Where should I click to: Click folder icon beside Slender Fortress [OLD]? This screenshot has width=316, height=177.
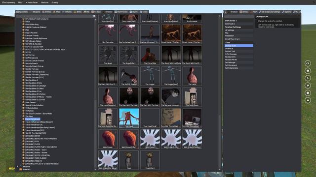pos(23,77)
